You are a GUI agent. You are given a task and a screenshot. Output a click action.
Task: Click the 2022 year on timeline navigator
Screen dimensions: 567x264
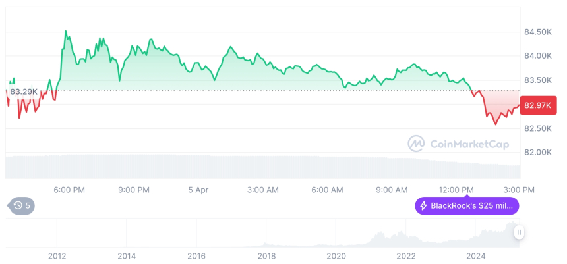[x=406, y=256]
